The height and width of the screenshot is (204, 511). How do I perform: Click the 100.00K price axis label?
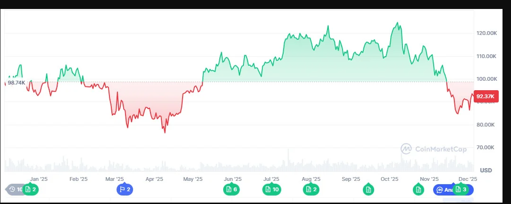[487, 79]
